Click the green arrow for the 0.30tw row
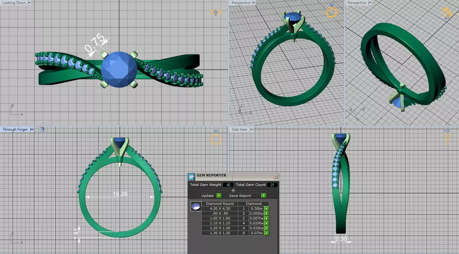459x254 pixels. [x=267, y=209]
